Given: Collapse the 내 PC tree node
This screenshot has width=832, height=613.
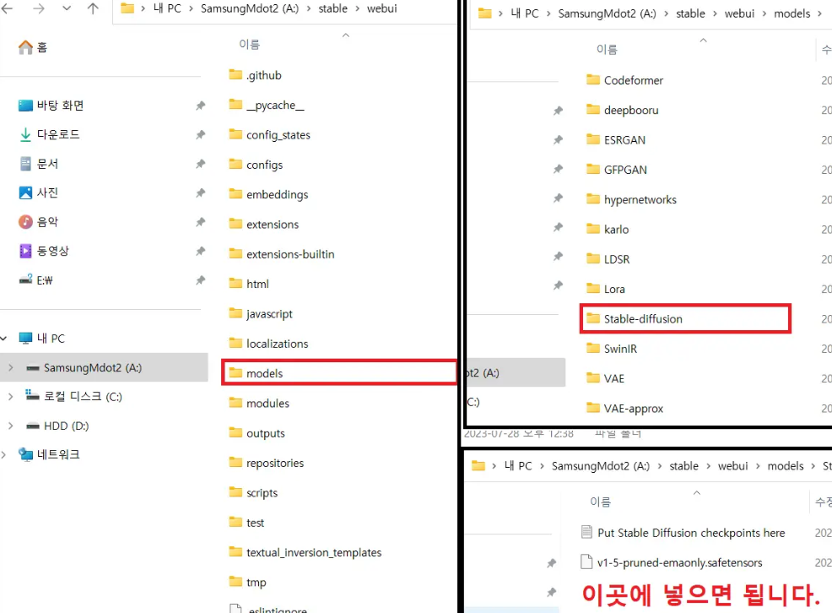Looking at the screenshot, I should tap(3, 338).
